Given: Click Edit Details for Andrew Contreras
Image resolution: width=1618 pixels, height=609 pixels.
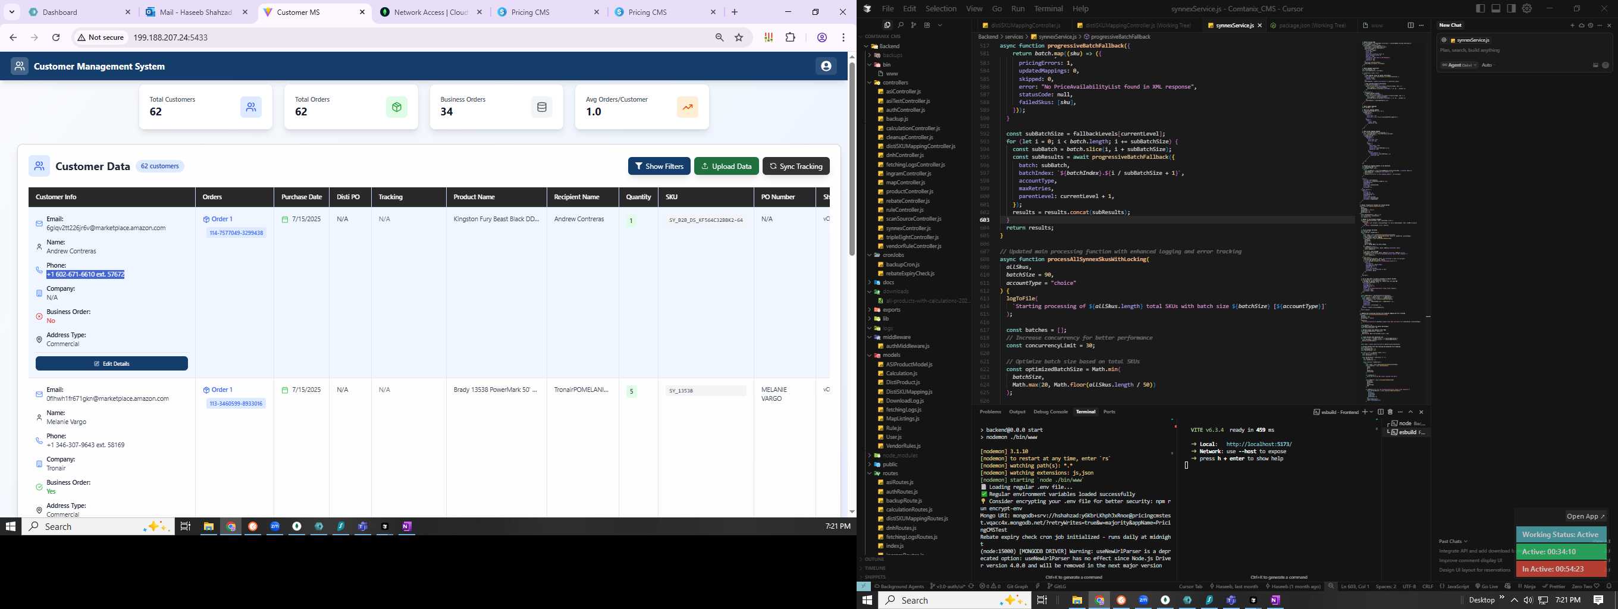Looking at the screenshot, I should [x=112, y=363].
